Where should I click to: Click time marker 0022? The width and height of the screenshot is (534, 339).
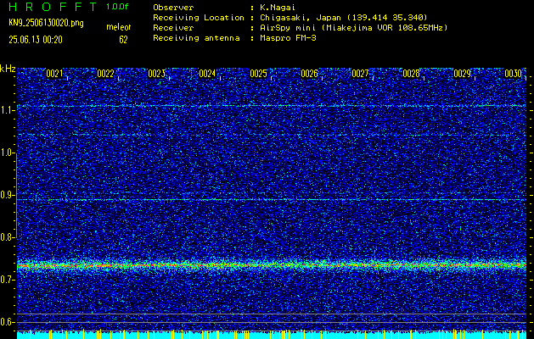[x=105, y=74]
